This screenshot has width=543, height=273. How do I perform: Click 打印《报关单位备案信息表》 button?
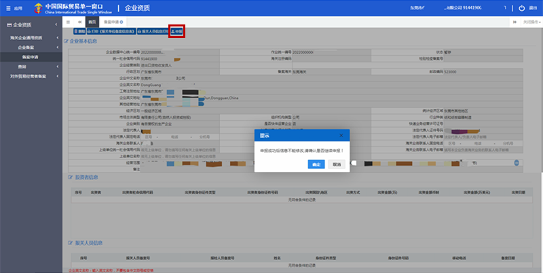click(111, 31)
